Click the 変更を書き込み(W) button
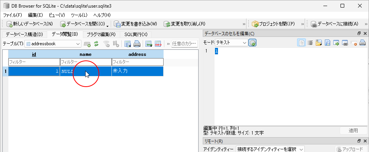 click(135, 24)
